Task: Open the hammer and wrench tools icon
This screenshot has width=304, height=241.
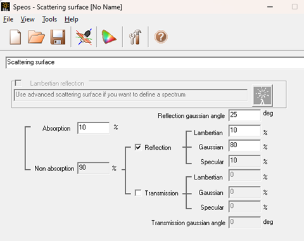Action: coord(135,37)
